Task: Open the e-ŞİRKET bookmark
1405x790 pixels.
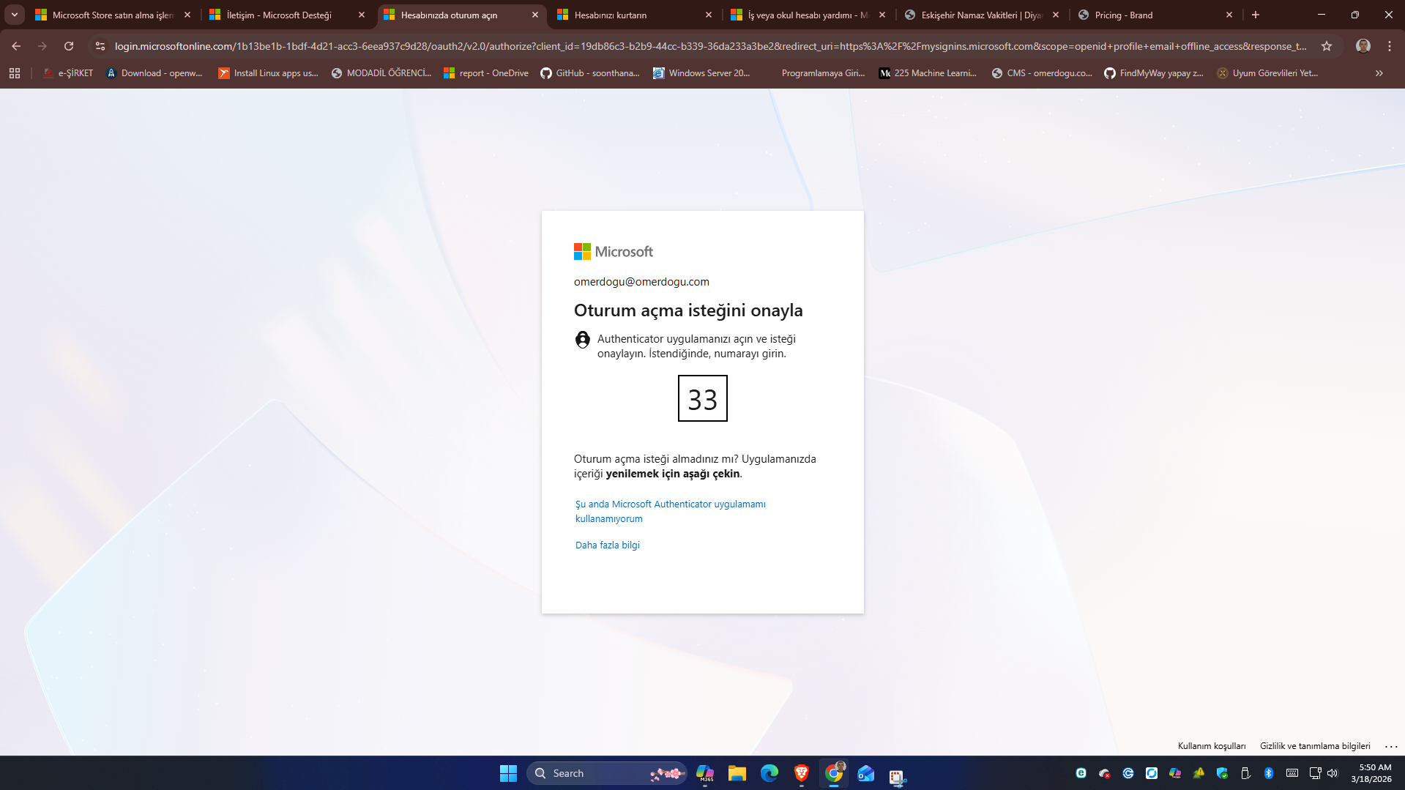Action: pyautogui.click(x=68, y=73)
